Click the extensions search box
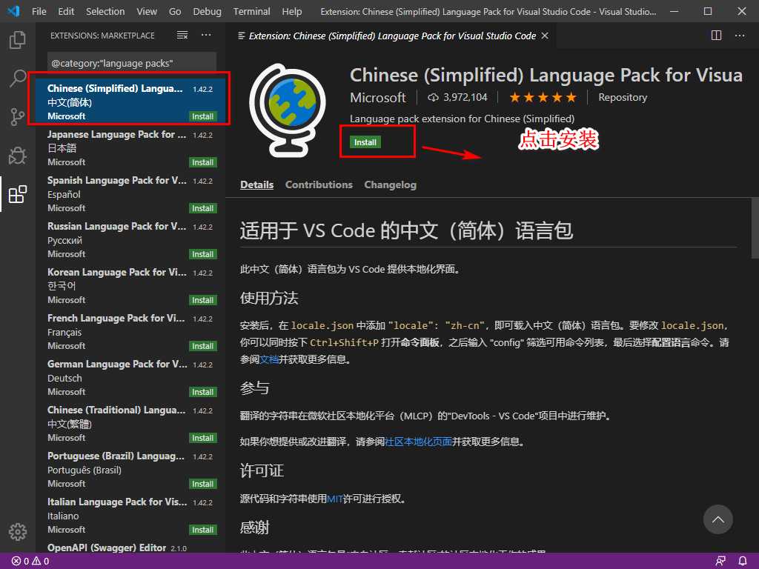This screenshot has width=759, height=569. pos(132,64)
